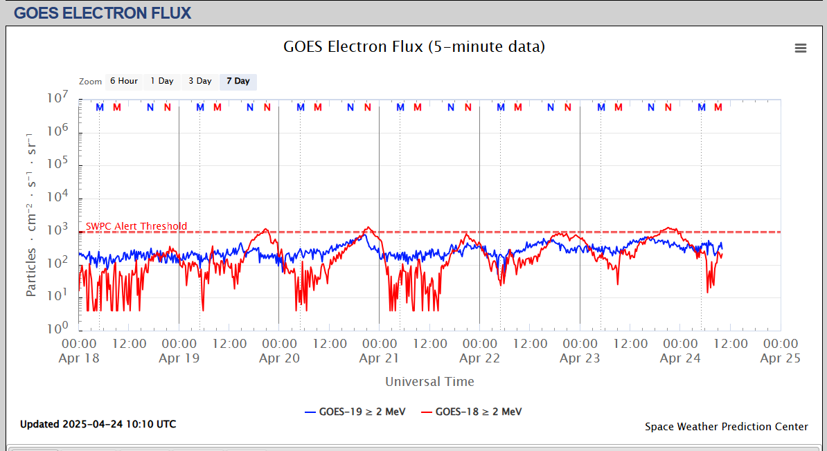This screenshot has height=451, width=827.
Task: Open the chart hamburger context menu
Action: [800, 48]
